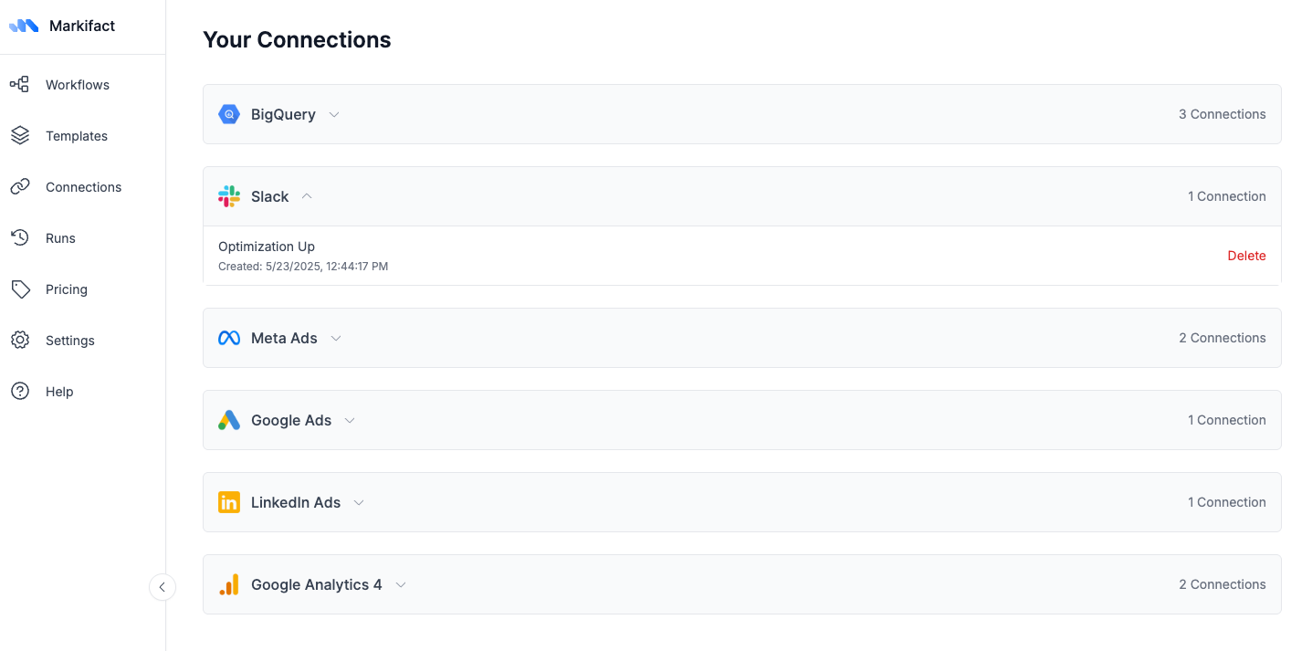Click the Markifact logo icon

24,26
